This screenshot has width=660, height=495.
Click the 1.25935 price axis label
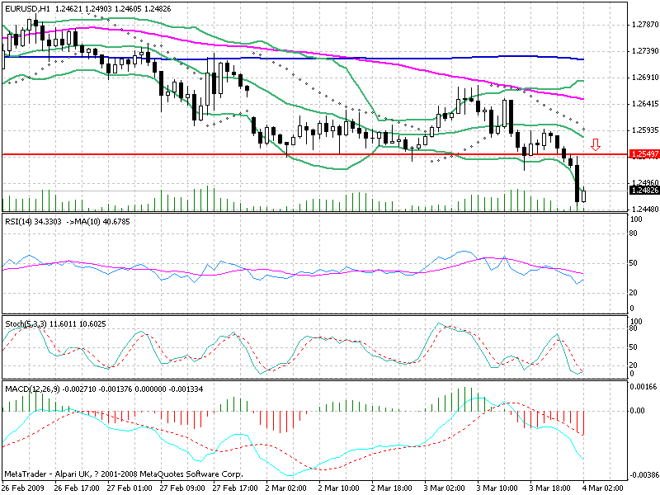pos(645,130)
